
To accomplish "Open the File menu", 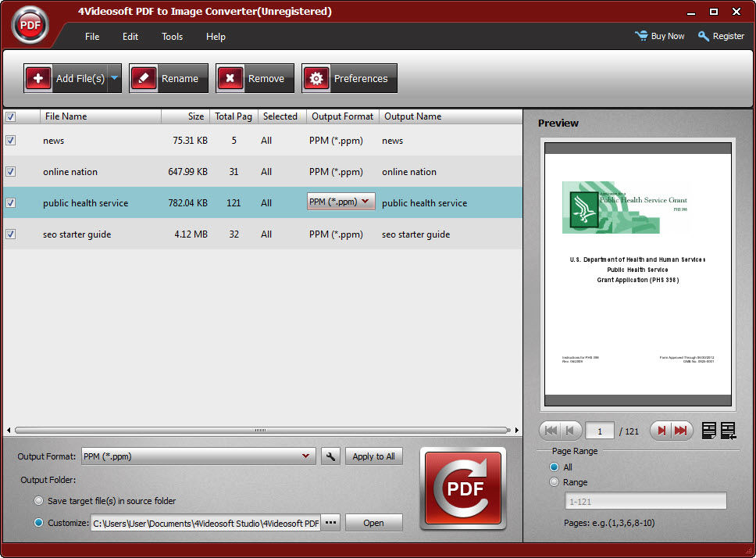I will click(92, 37).
